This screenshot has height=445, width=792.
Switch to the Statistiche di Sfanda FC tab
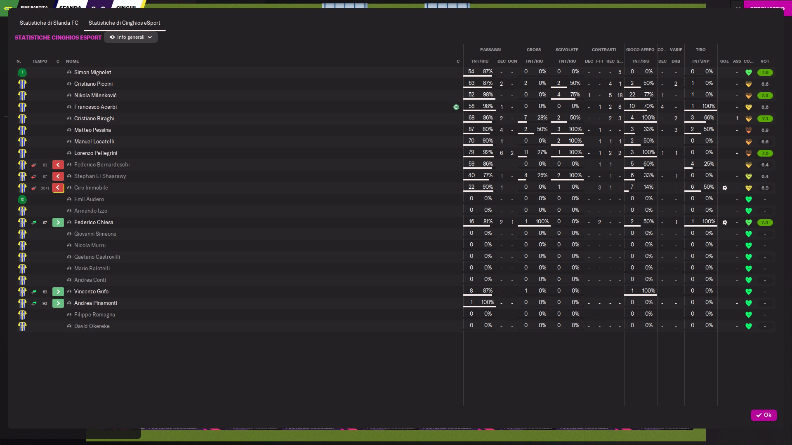pyautogui.click(x=49, y=23)
